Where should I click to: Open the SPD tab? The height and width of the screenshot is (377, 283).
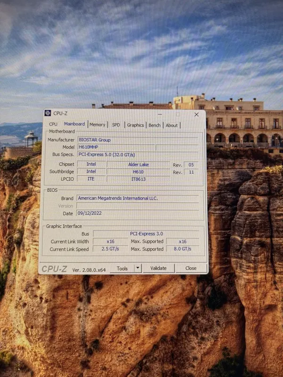click(116, 125)
